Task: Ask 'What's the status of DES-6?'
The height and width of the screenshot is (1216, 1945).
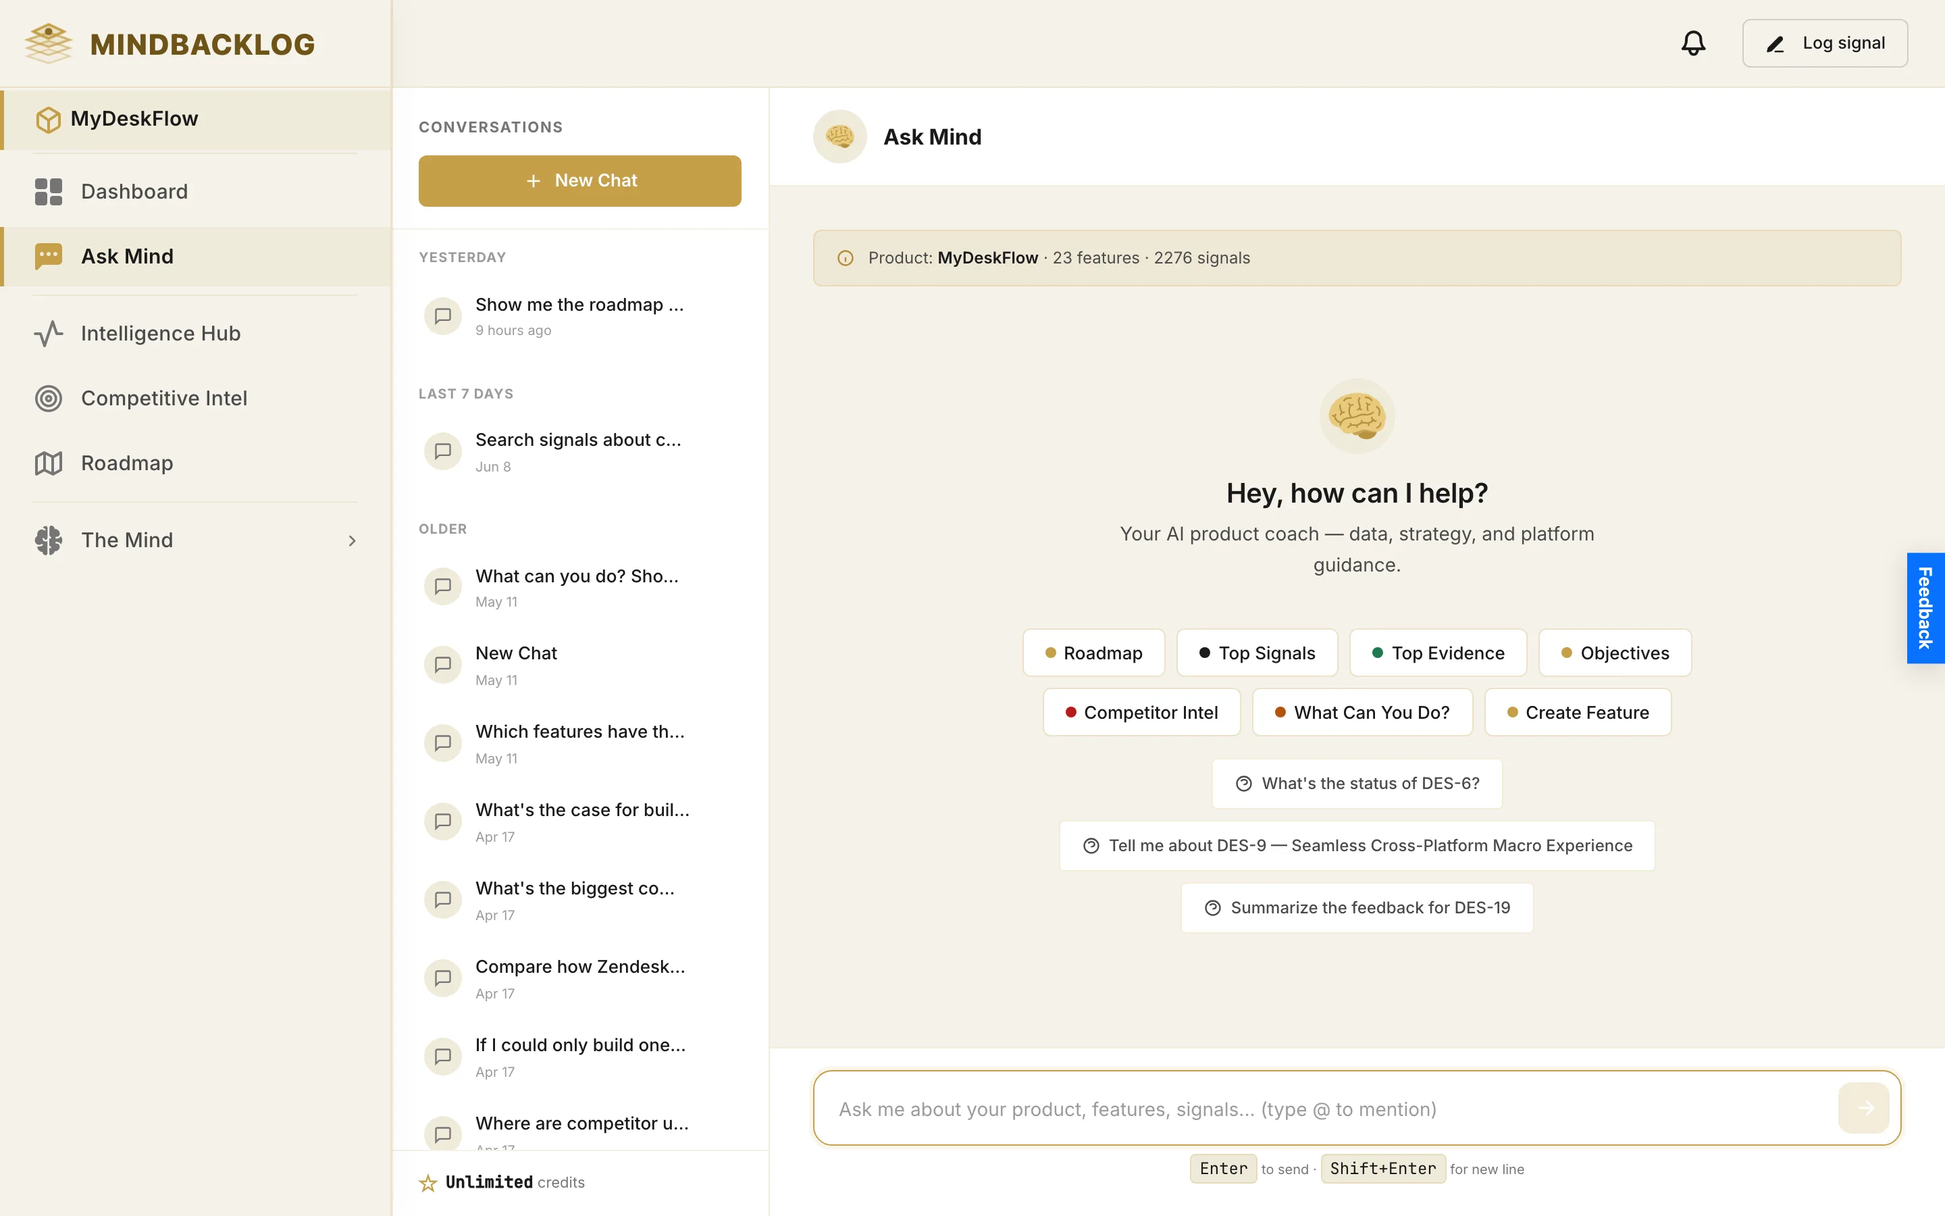Action: coord(1357,784)
